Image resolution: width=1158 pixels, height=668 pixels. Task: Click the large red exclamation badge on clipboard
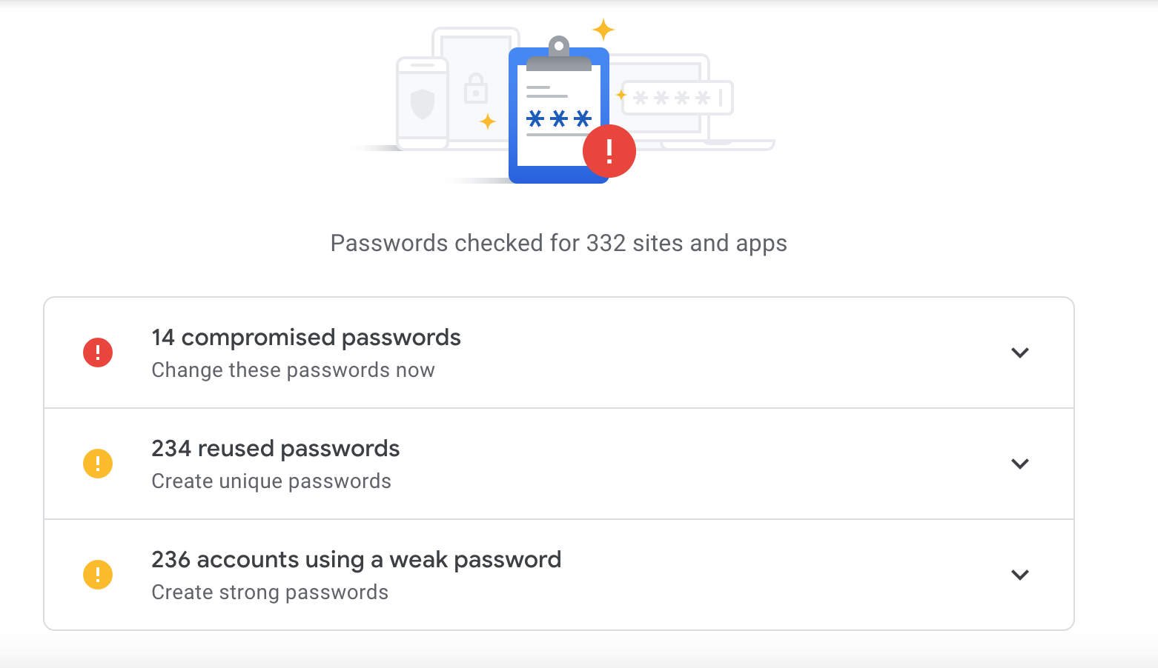[609, 151]
